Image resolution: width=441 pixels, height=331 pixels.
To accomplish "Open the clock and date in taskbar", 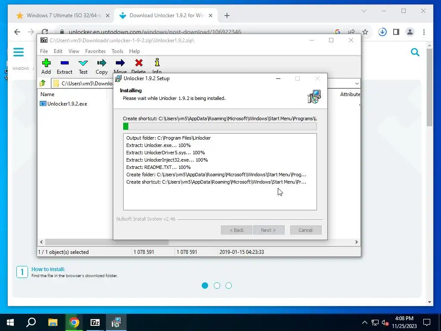I will [x=404, y=322].
